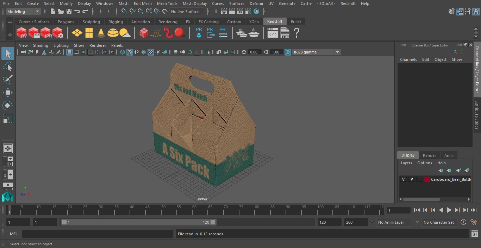This screenshot has height=248, width=481.
Task: Create a new scene with page icon
Action: coord(52,12)
